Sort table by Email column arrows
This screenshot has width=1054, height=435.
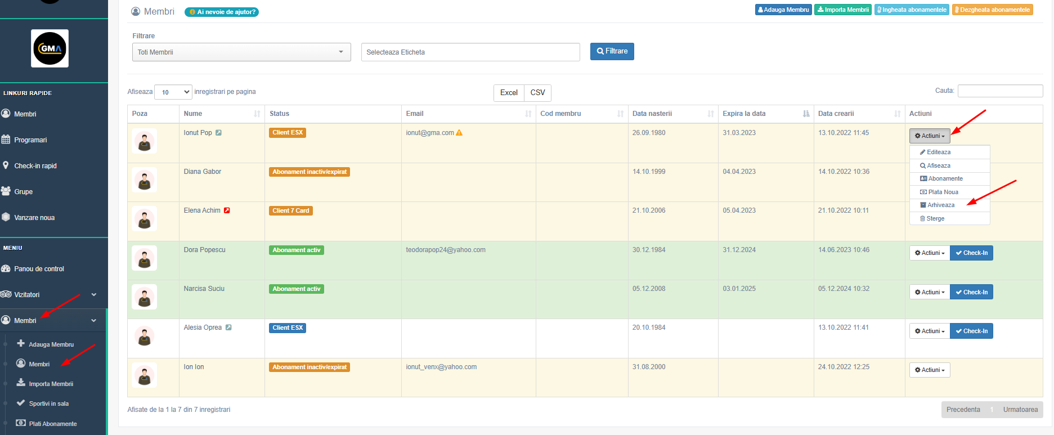pos(528,114)
